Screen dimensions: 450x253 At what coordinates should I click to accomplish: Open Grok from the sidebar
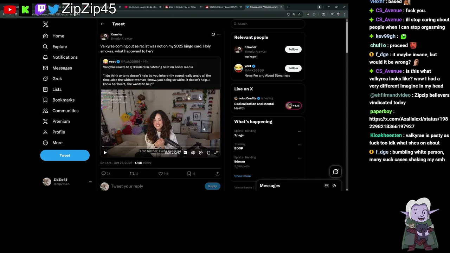pyautogui.click(x=52, y=79)
